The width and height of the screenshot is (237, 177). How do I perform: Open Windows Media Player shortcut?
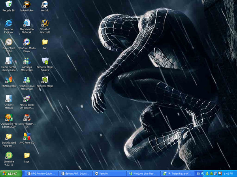pyautogui.click(x=27, y=42)
